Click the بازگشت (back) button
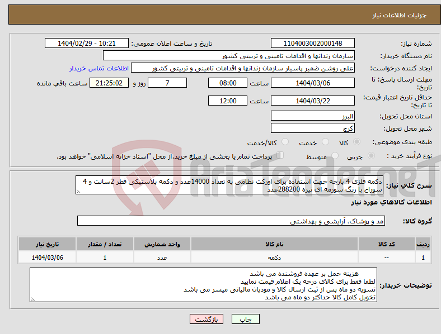 point(207,319)
